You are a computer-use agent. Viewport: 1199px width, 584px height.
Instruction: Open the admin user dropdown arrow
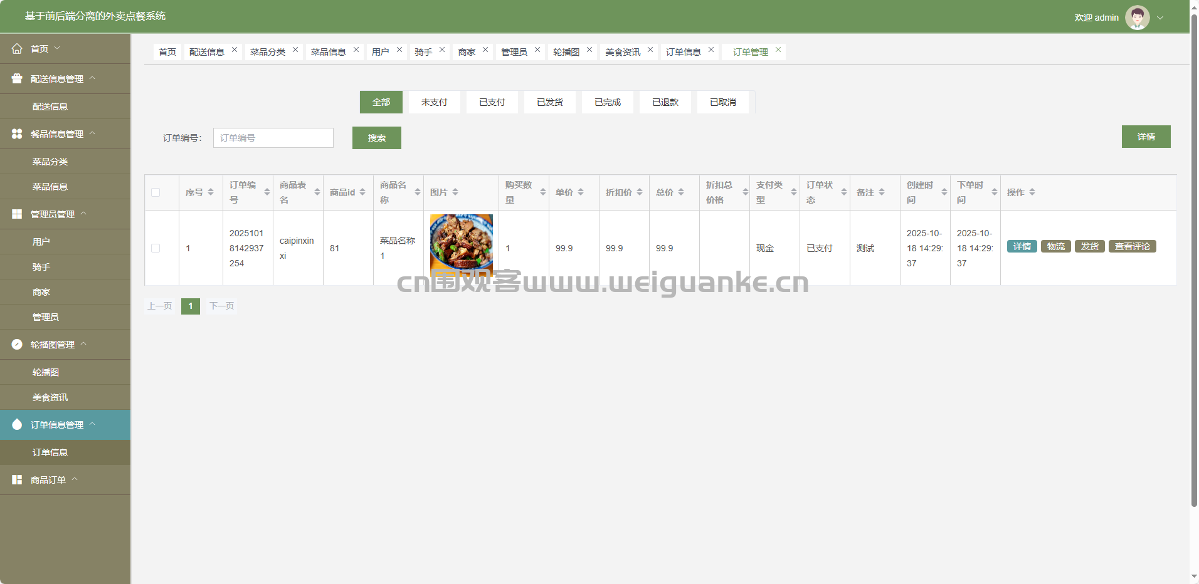pyautogui.click(x=1160, y=18)
